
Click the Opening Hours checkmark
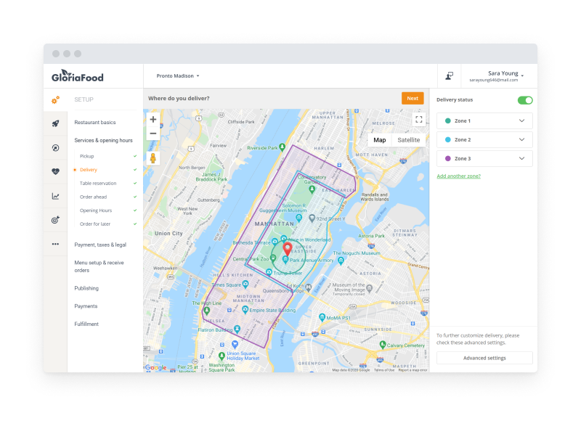tap(135, 210)
